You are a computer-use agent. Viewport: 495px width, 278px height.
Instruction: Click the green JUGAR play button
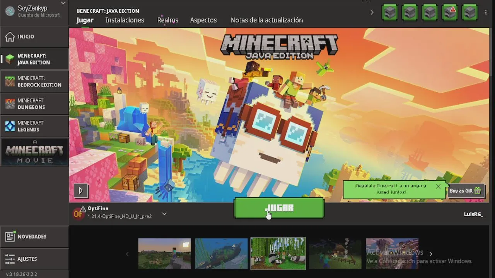[x=279, y=208]
